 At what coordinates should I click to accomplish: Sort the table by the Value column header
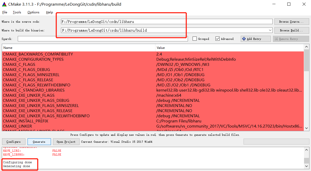pyautogui.click(x=229, y=48)
